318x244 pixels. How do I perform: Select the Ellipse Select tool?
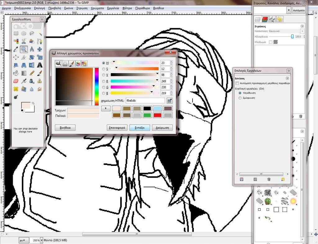pyautogui.click(x=24, y=33)
